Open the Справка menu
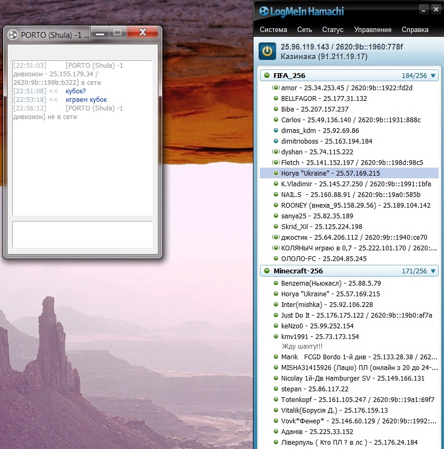This screenshot has height=449, width=444. point(415,29)
